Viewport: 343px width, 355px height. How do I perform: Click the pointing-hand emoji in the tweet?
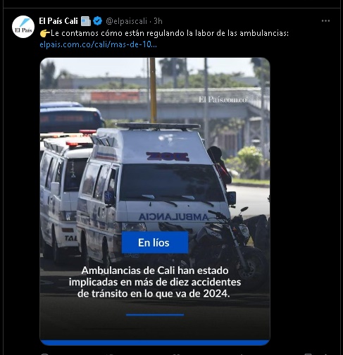44,33
